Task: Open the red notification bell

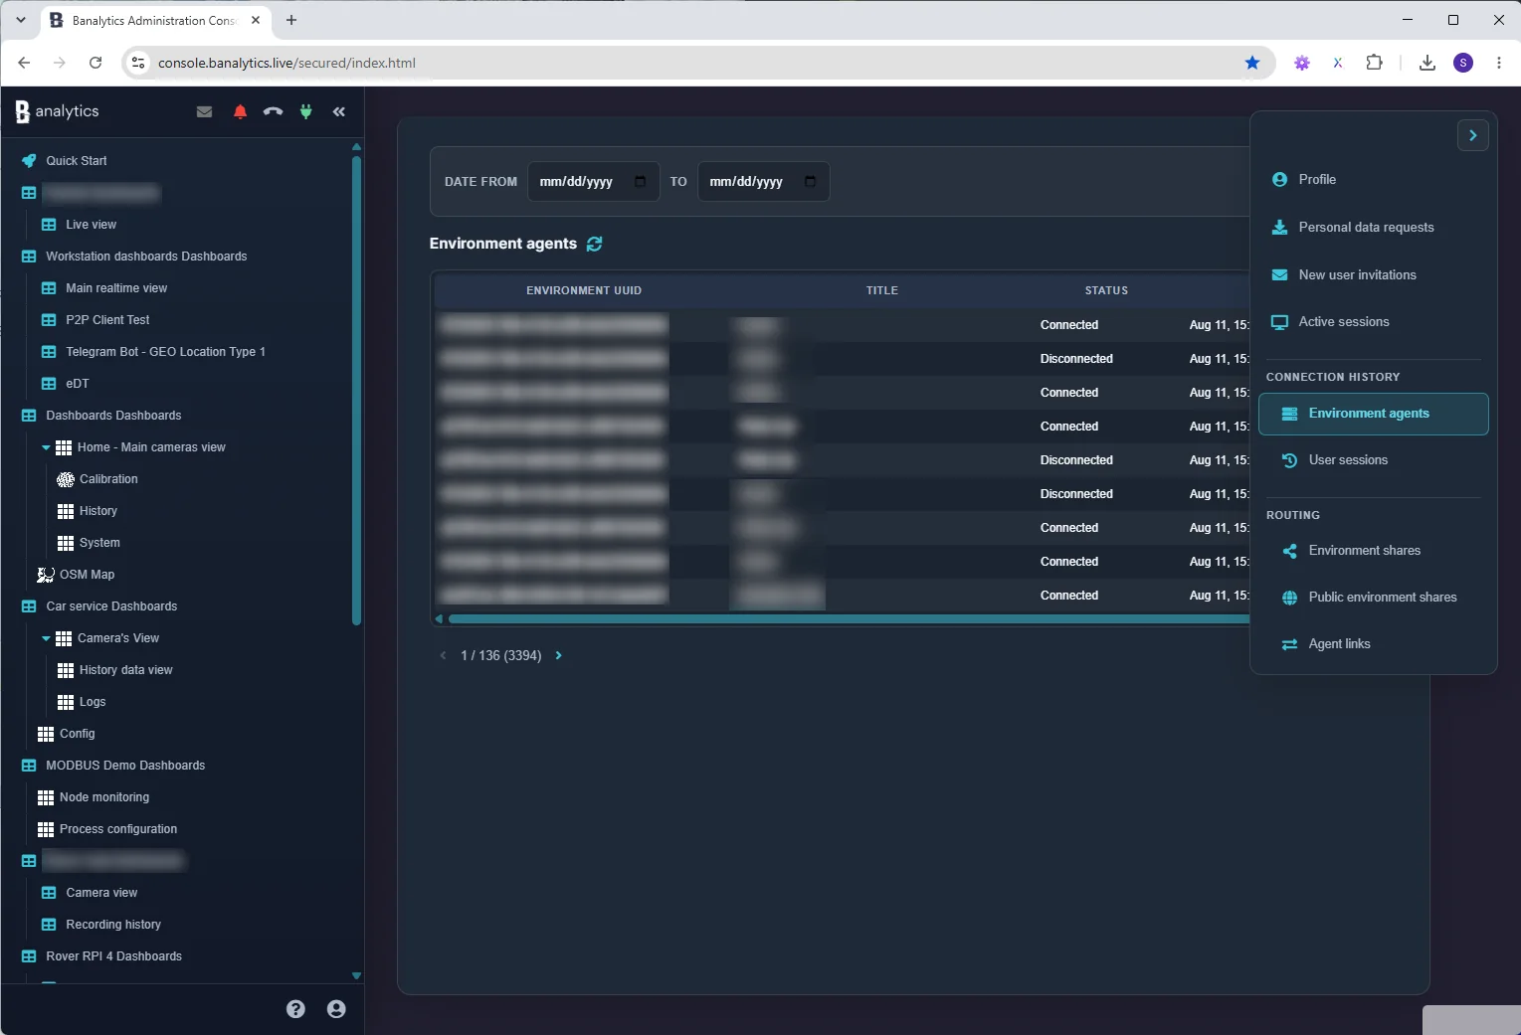Action: 240,111
